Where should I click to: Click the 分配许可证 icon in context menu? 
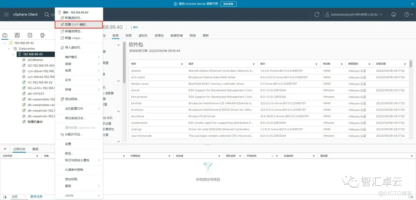pos(62,134)
